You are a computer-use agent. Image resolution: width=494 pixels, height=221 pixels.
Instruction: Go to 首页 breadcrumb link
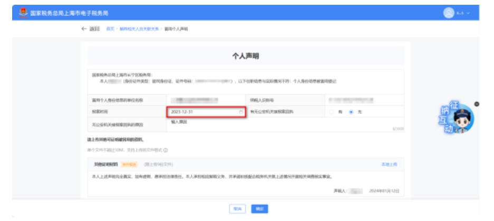click(x=110, y=28)
